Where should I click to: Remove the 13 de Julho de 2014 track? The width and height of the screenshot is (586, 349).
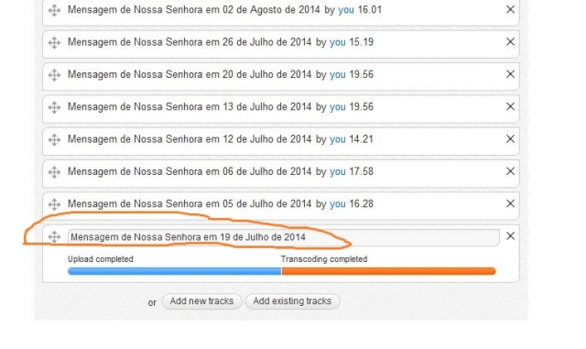510,106
